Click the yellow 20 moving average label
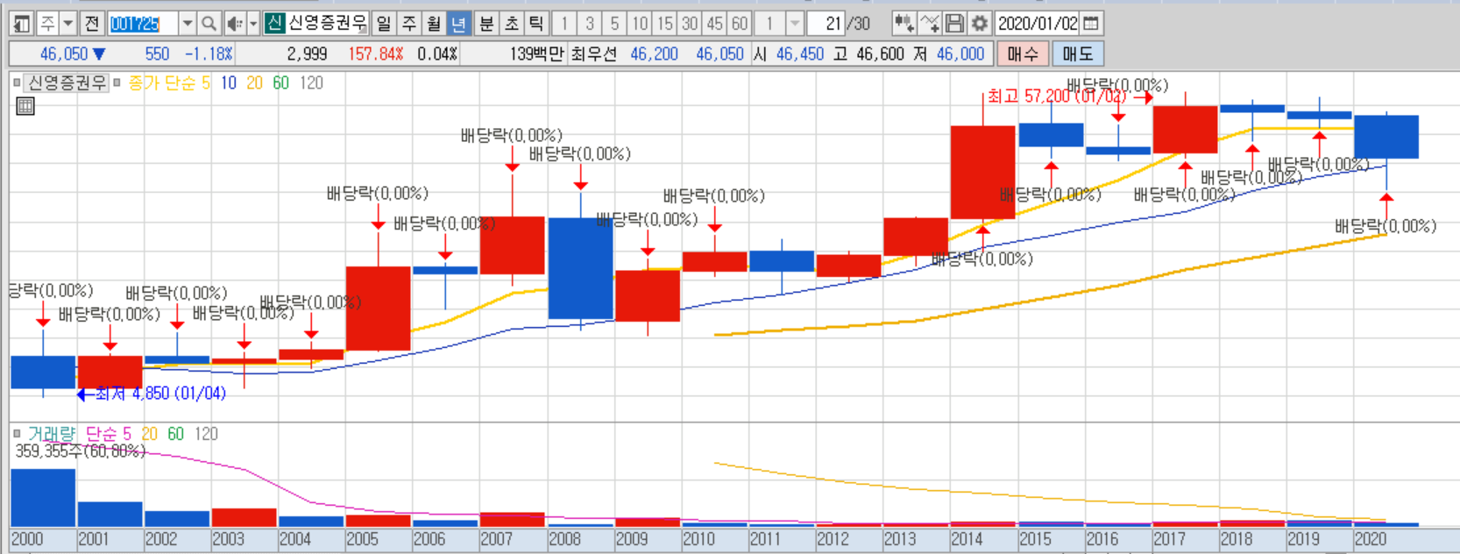Viewport: 1460px width, 554px height. coord(254,83)
